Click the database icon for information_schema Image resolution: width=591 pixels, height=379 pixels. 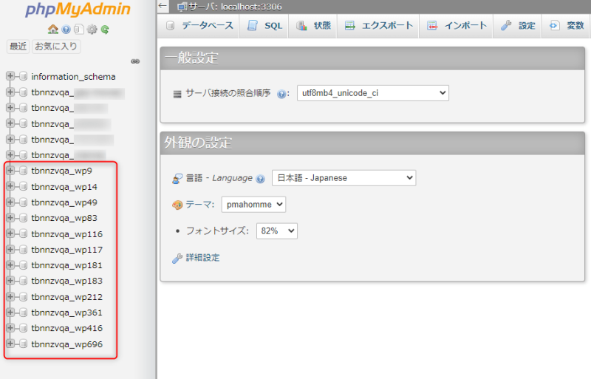tap(24, 77)
